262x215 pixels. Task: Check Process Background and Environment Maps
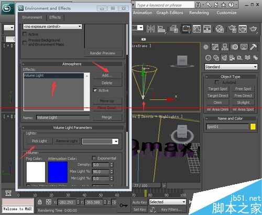[25, 42]
